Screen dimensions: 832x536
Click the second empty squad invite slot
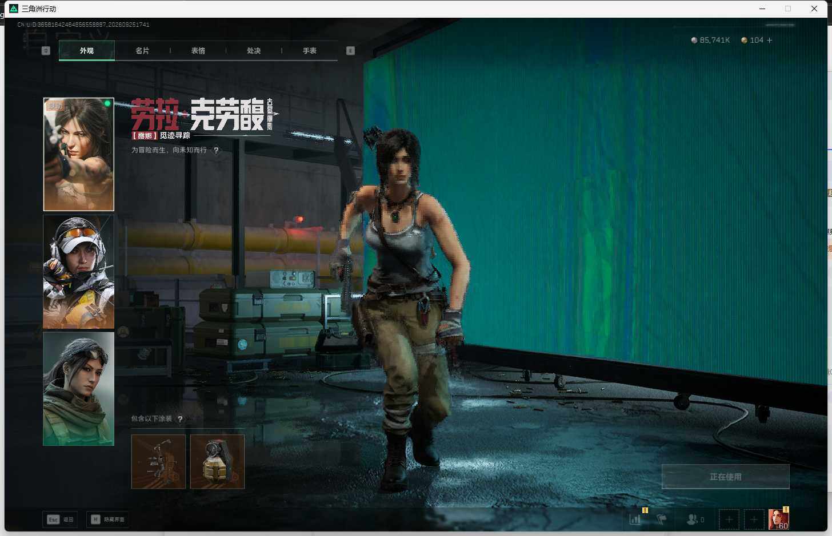pos(754,519)
